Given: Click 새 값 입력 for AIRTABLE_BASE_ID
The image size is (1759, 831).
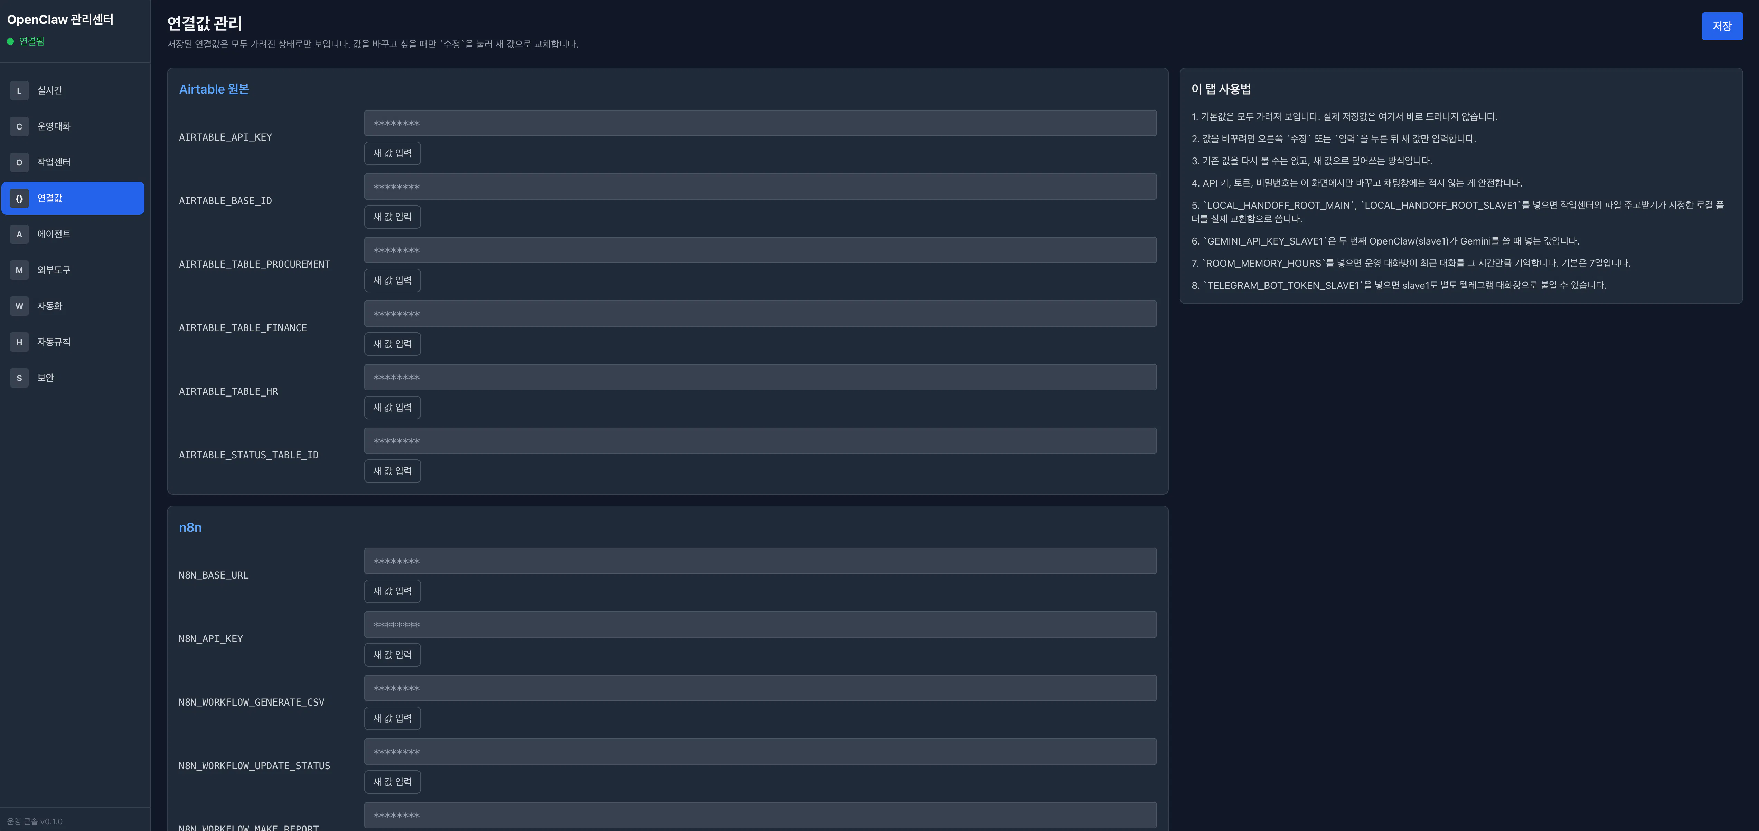Looking at the screenshot, I should click(x=392, y=217).
